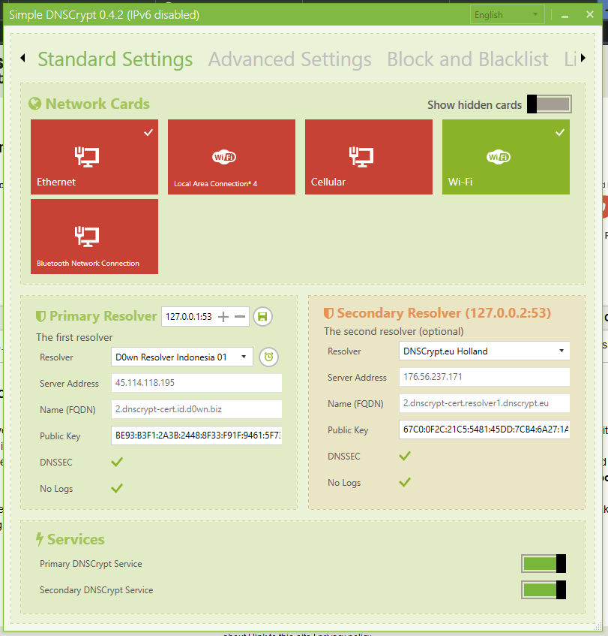Click the Secondary DNSCrypt Service label
Image resolution: width=608 pixels, height=636 pixels.
pyautogui.click(x=97, y=590)
